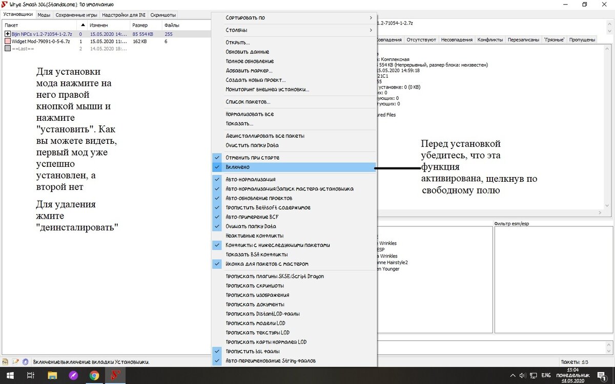Expand the 'Сортировать по' submenu
Screen dimensions: 615x384
click(x=294, y=17)
